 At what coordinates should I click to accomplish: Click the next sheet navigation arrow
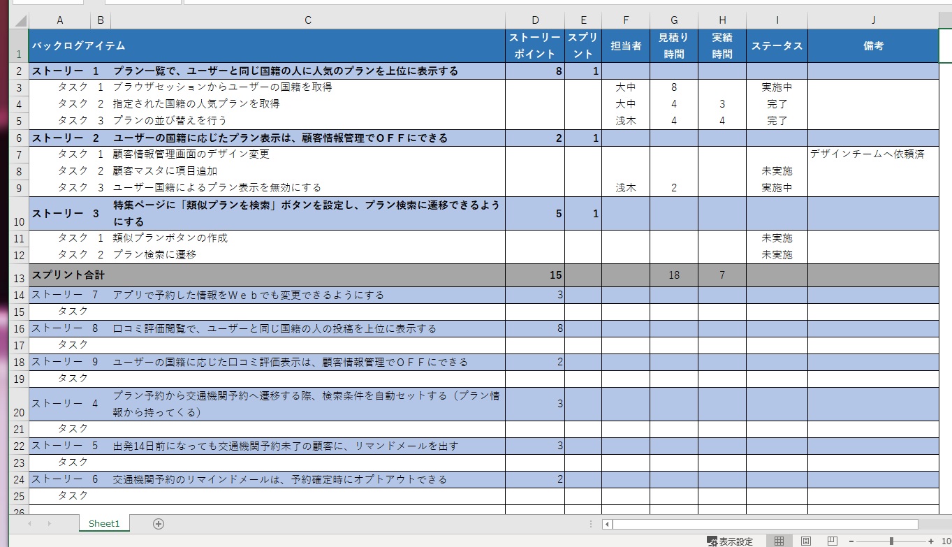point(49,523)
